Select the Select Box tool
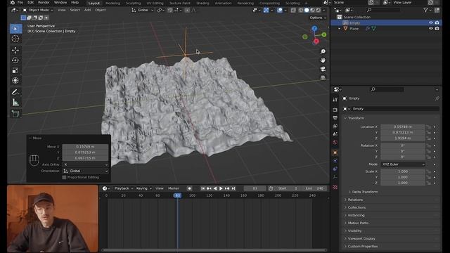 tap(15, 29)
